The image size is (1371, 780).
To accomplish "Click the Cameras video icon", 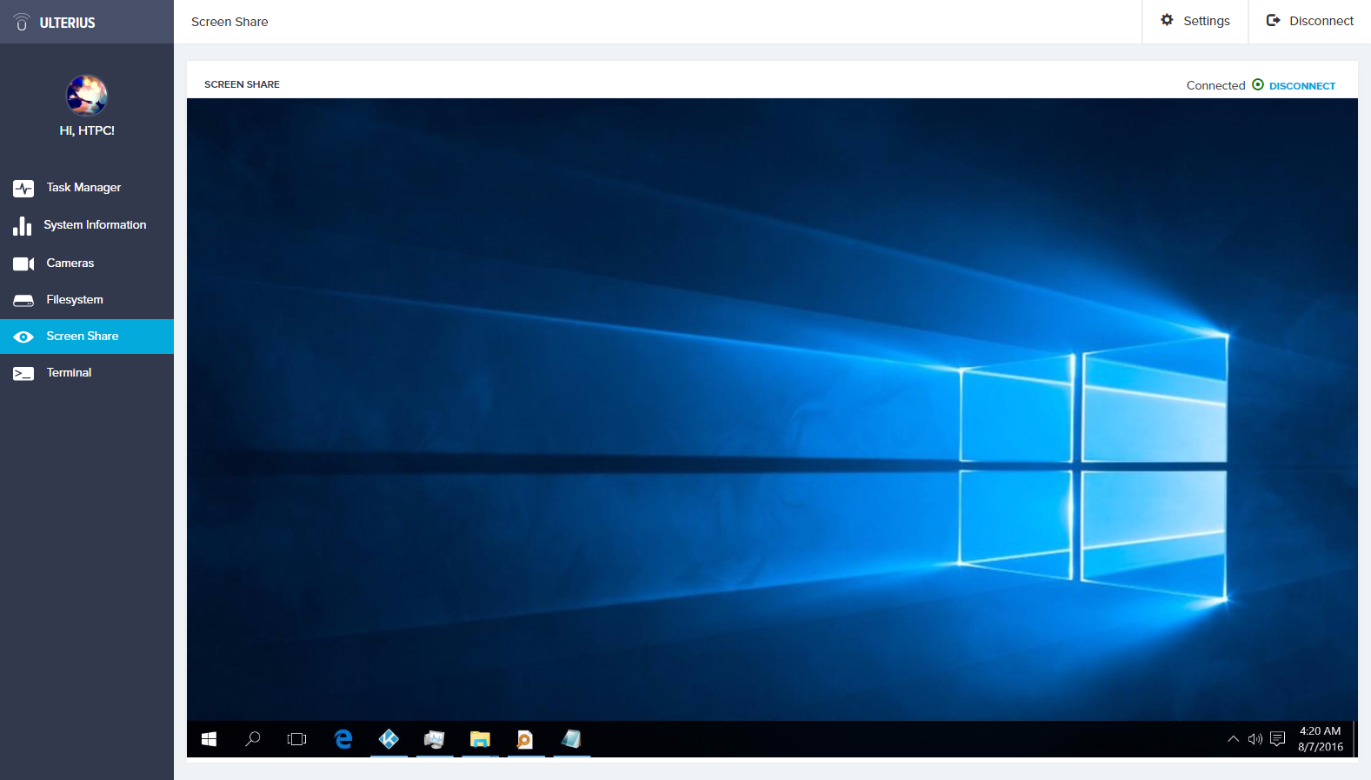I will pyautogui.click(x=23, y=263).
